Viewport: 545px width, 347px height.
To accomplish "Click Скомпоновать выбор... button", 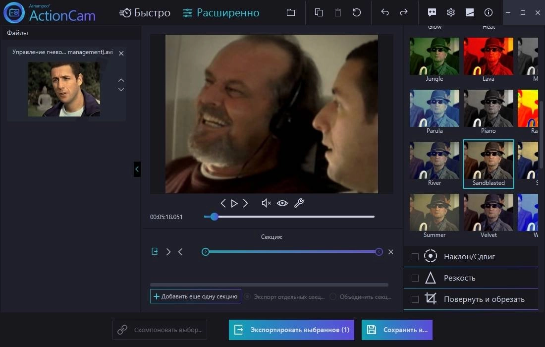I will pos(160,330).
